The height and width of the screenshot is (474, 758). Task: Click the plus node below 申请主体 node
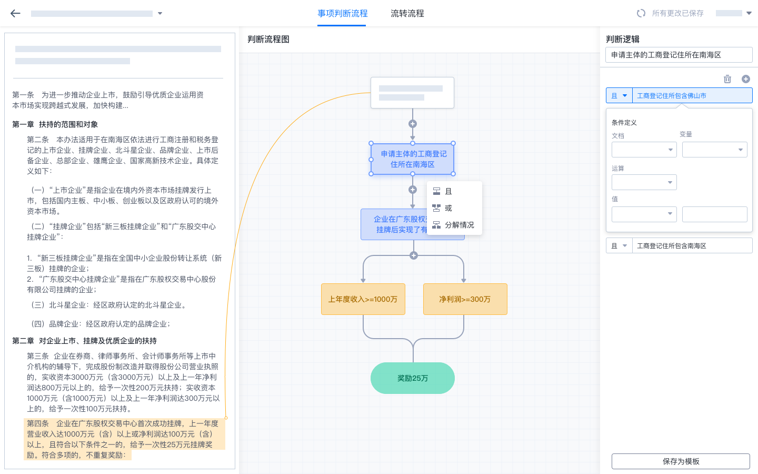tap(413, 190)
